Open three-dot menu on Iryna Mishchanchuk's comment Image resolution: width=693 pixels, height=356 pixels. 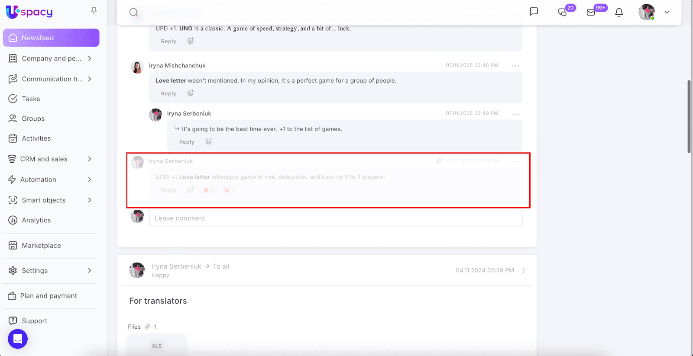pyautogui.click(x=515, y=66)
